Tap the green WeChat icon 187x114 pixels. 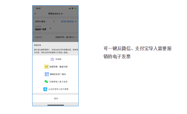click(x=46, y=82)
